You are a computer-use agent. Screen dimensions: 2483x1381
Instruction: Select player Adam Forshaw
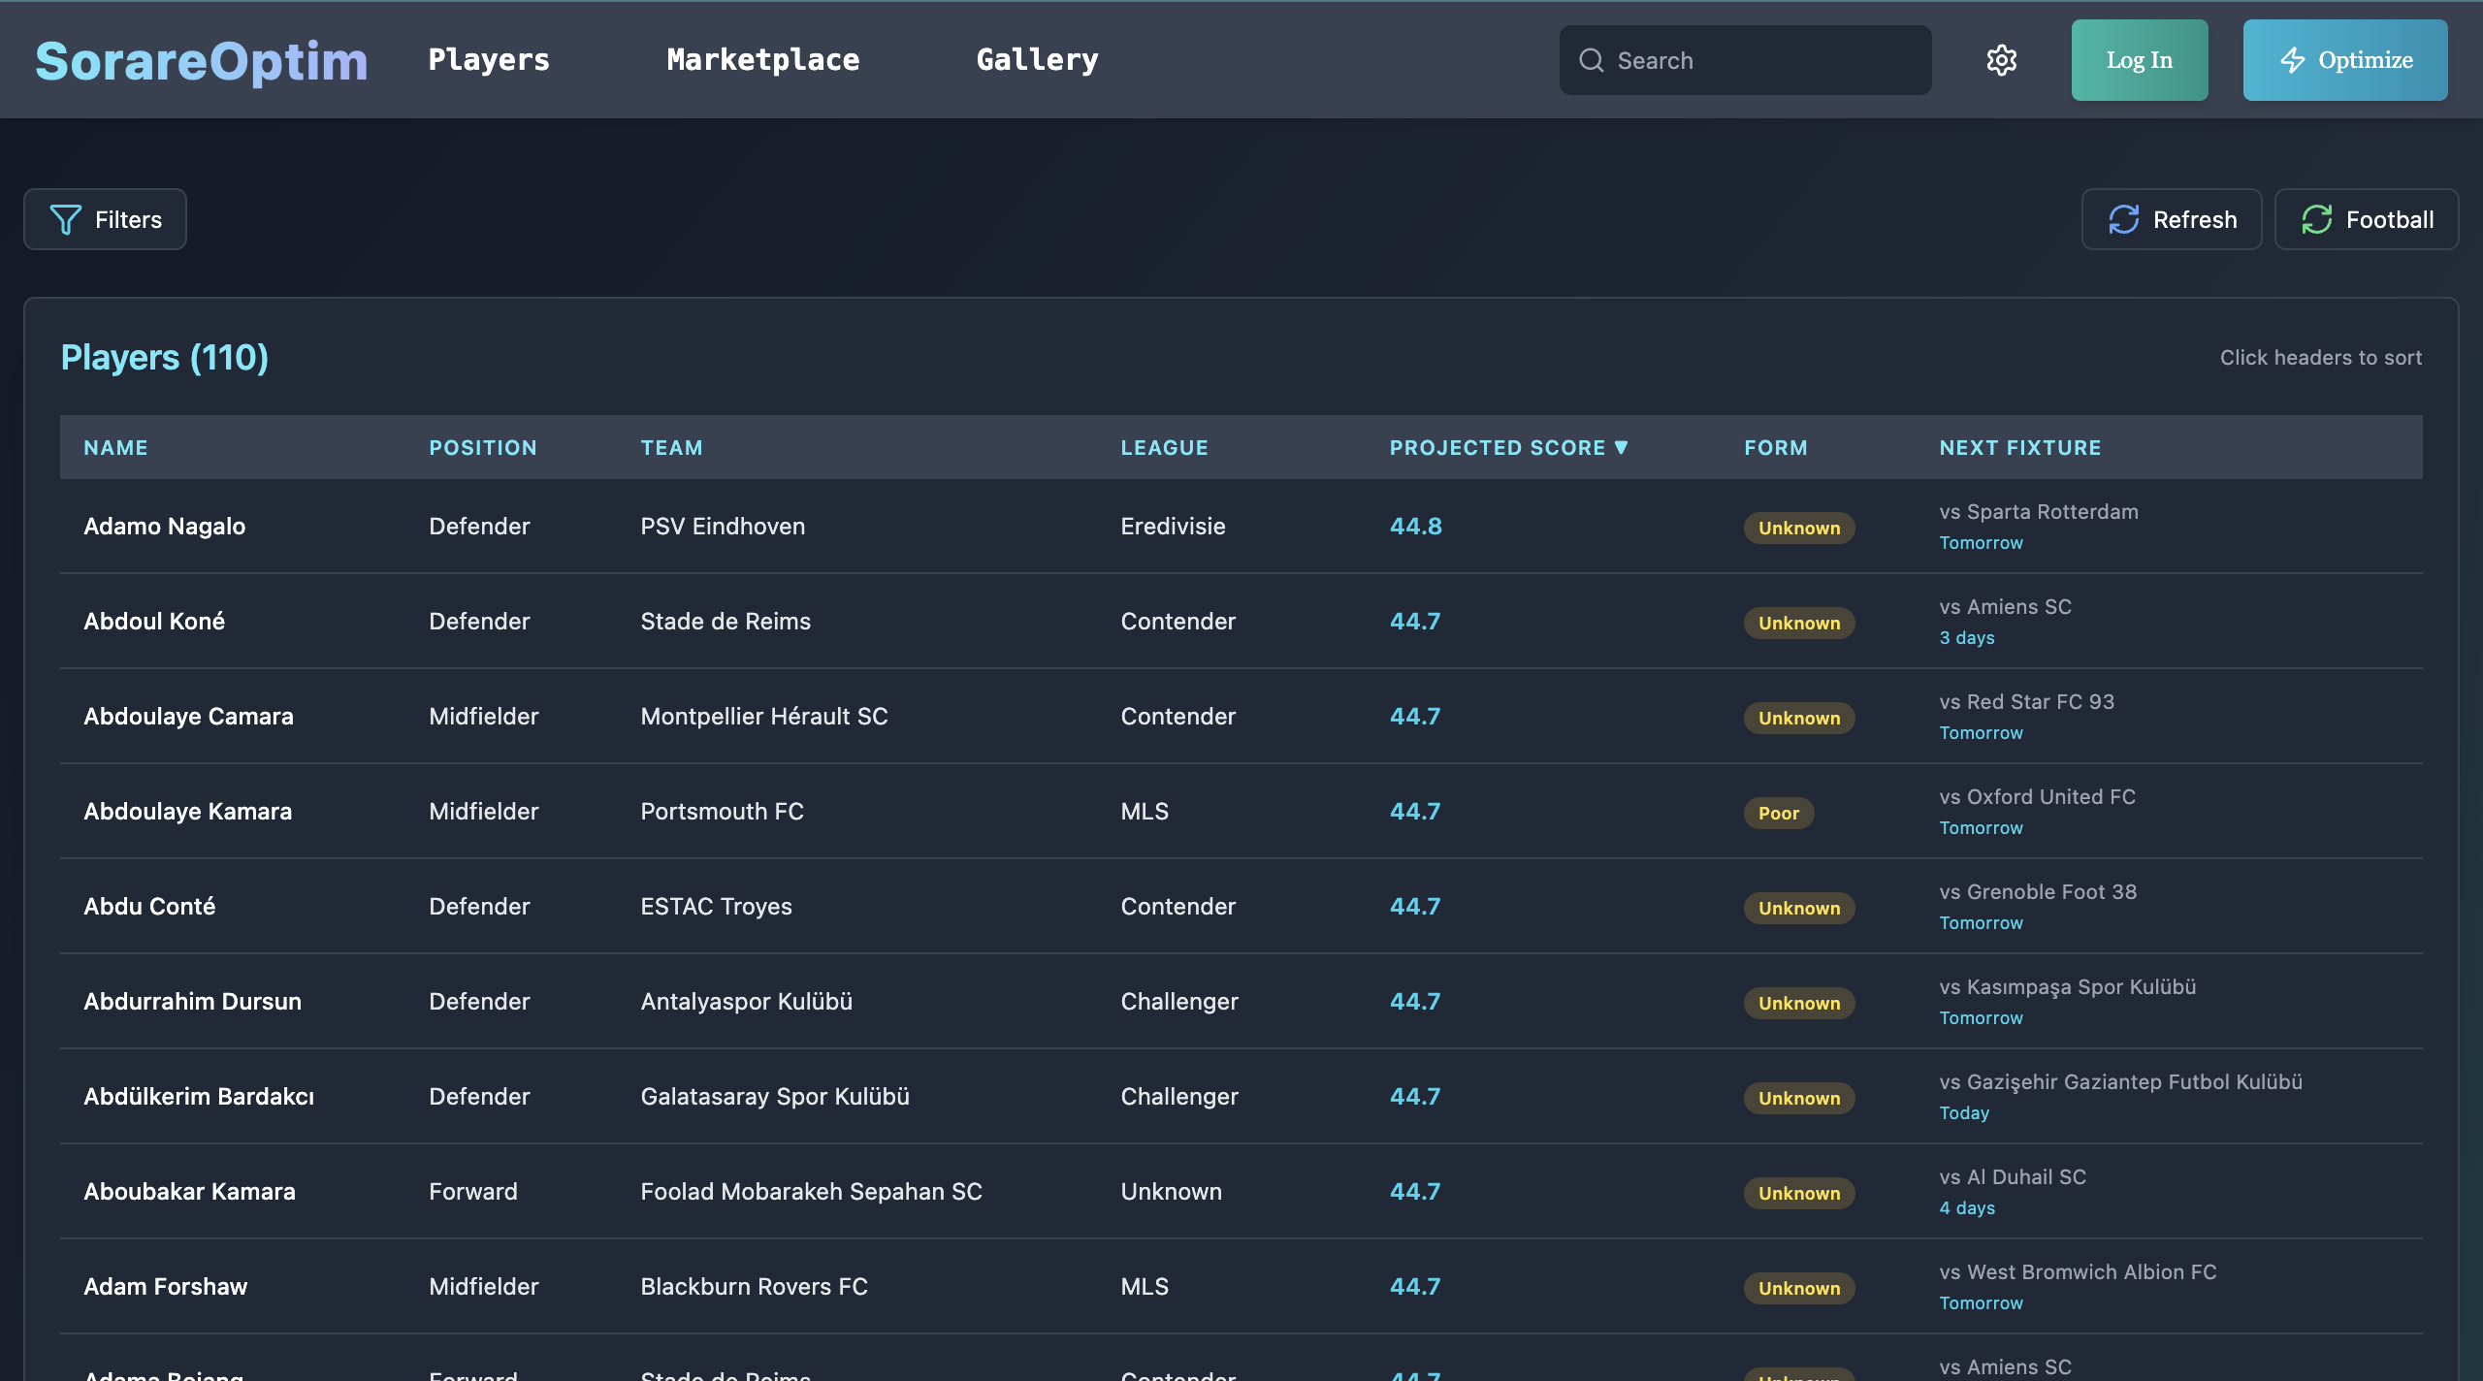165,1286
